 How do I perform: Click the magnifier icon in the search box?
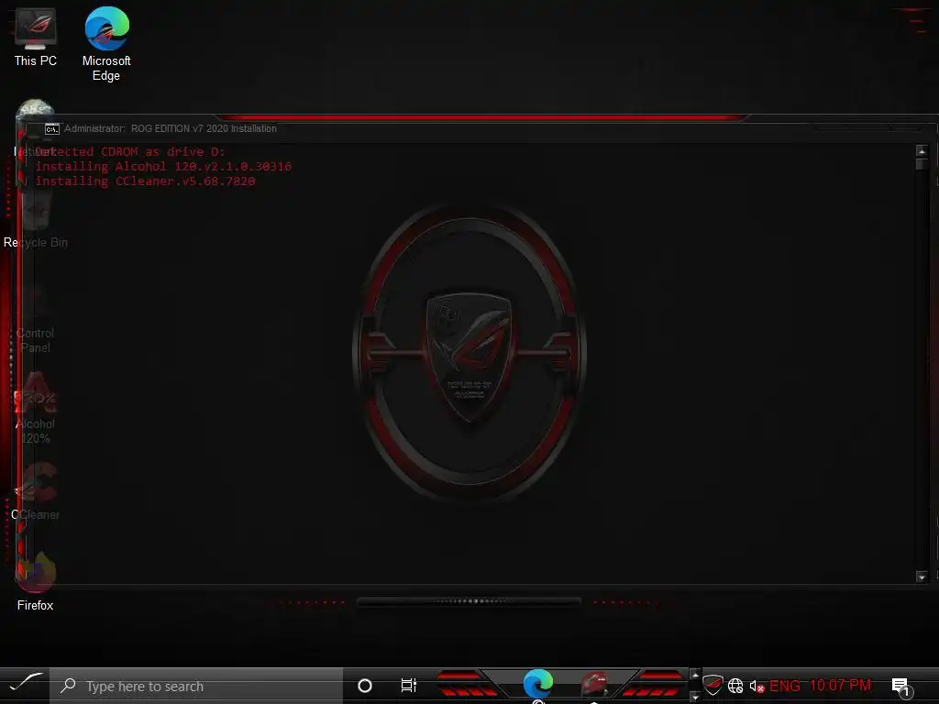[68, 686]
